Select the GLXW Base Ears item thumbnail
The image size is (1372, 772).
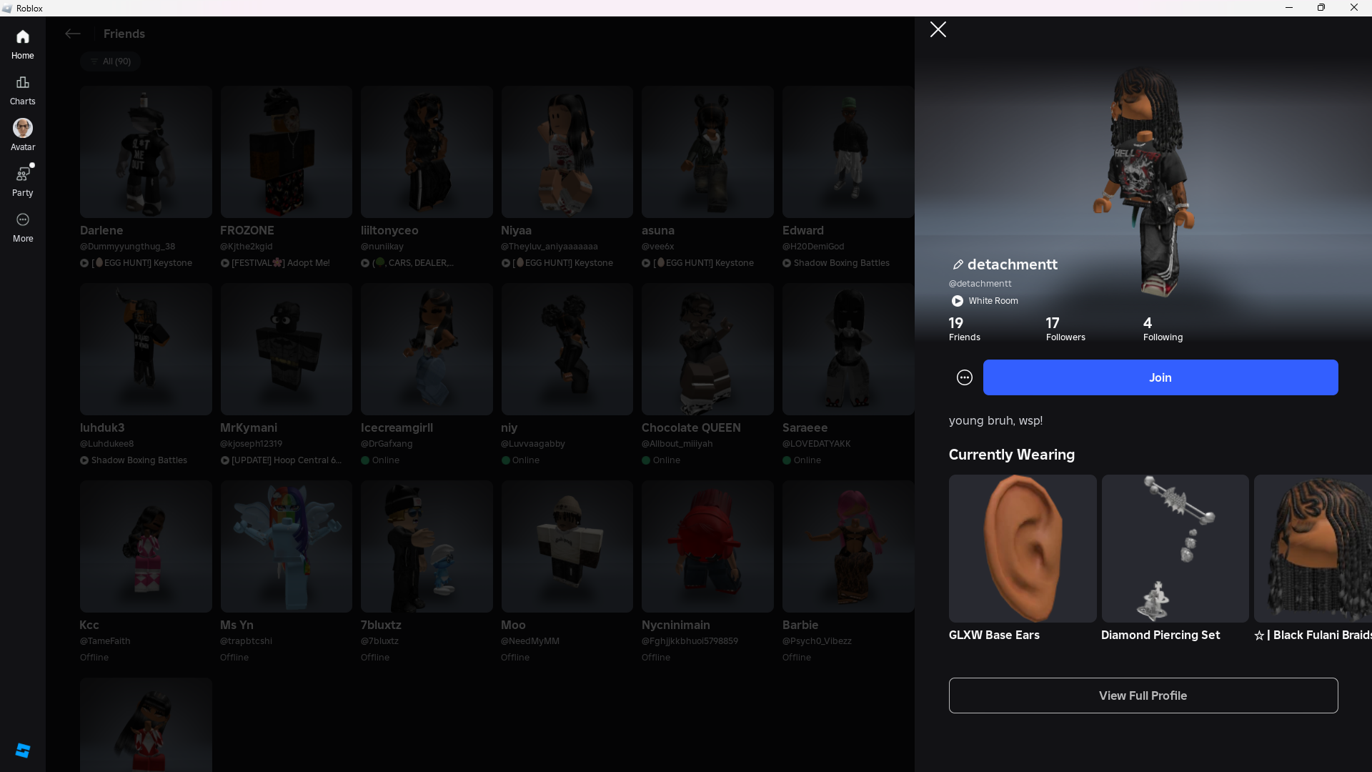[x=1022, y=548]
